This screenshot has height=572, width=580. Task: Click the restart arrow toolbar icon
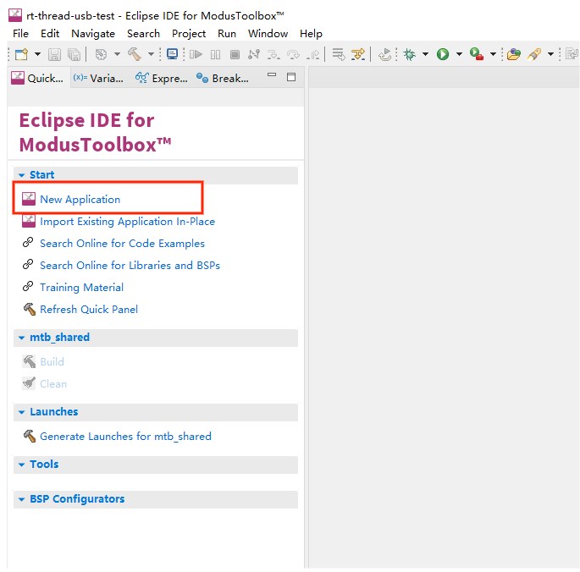tap(384, 54)
